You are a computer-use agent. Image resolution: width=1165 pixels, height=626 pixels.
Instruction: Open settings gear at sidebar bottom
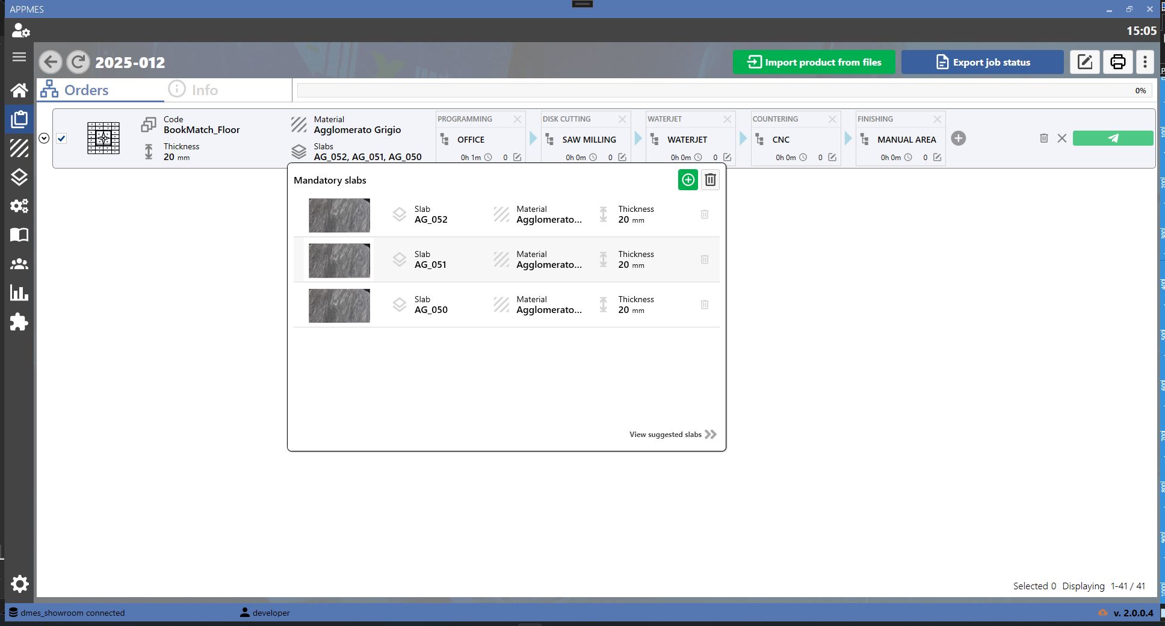[19, 584]
